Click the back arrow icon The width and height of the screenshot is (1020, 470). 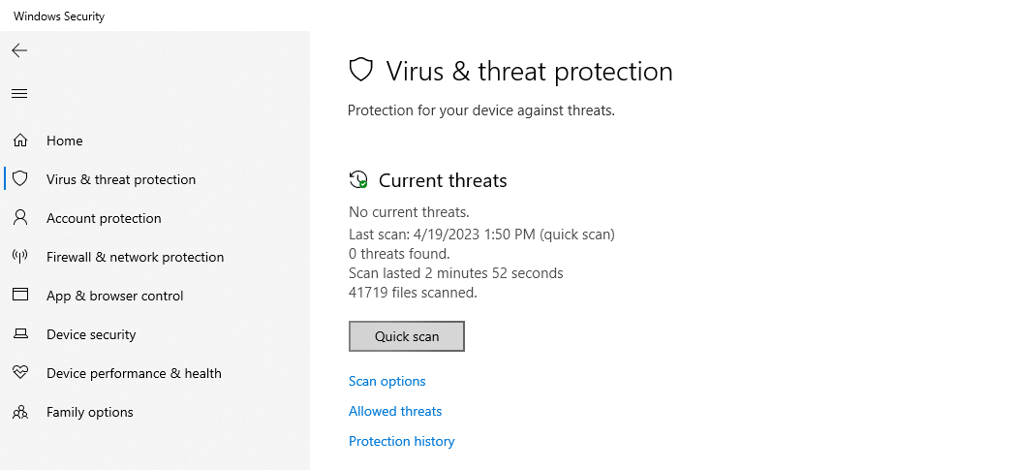pos(19,50)
